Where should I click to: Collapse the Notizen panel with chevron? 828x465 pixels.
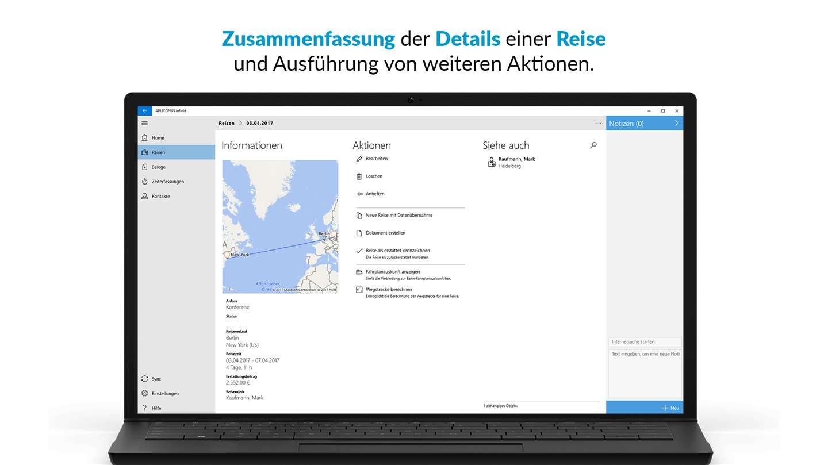pyautogui.click(x=677, y=123)
